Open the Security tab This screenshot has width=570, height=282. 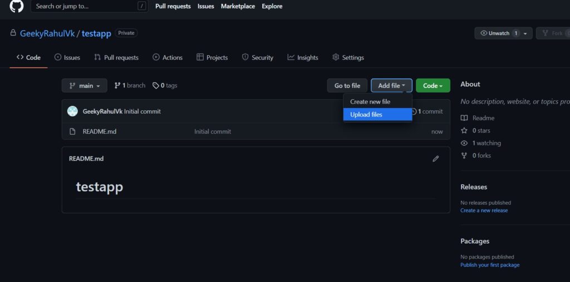click(x=257, y=57)
